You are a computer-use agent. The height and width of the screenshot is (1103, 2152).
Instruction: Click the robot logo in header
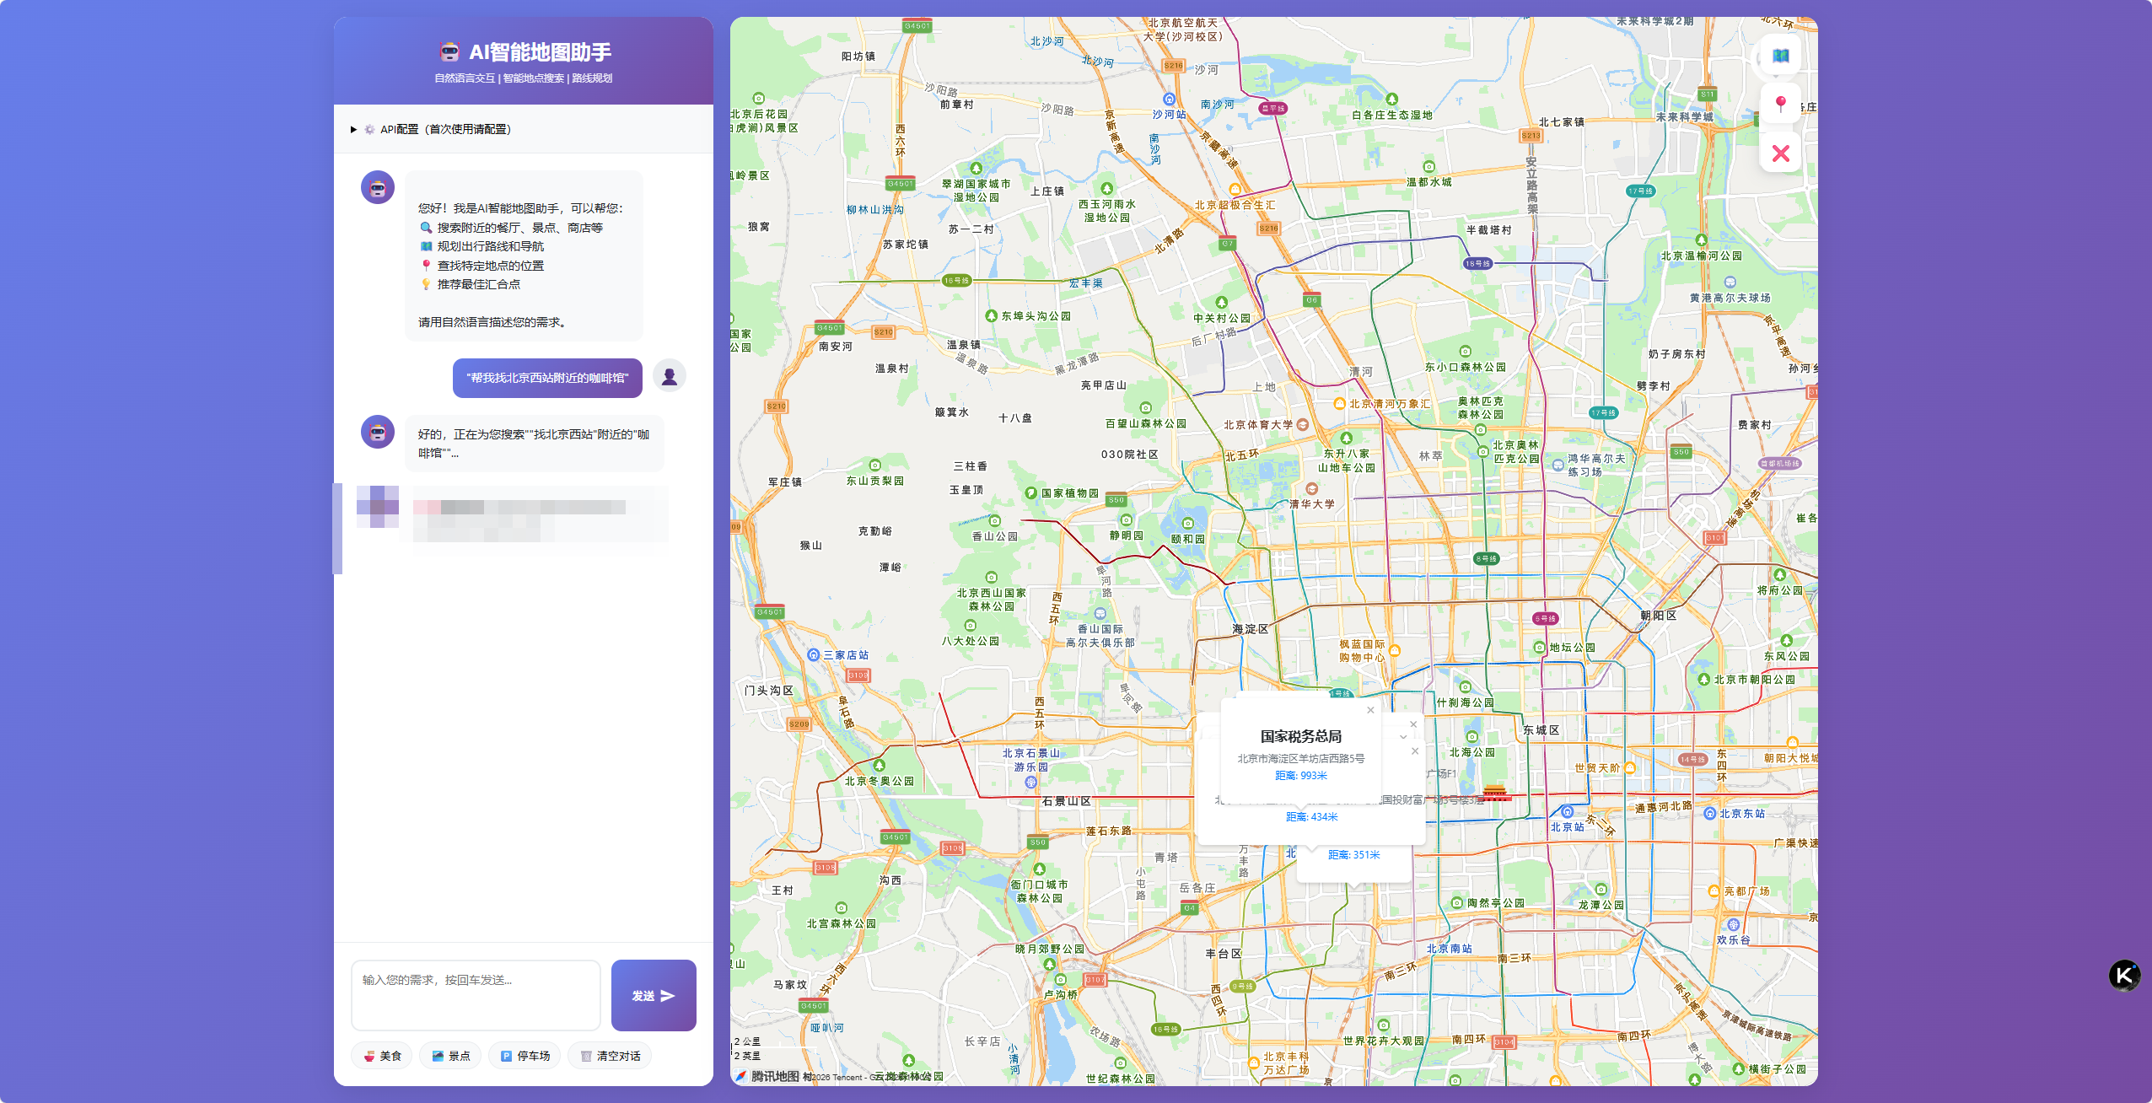pyautogui.click(x=449, y=52)
